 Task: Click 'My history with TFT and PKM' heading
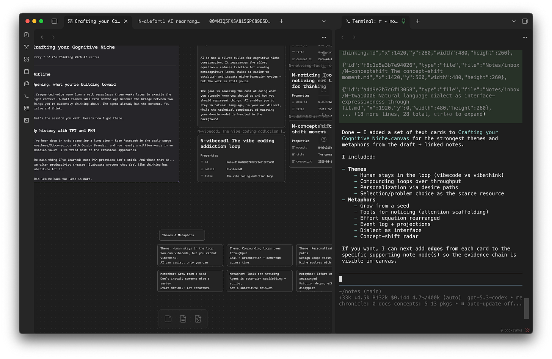pos(64,130)
